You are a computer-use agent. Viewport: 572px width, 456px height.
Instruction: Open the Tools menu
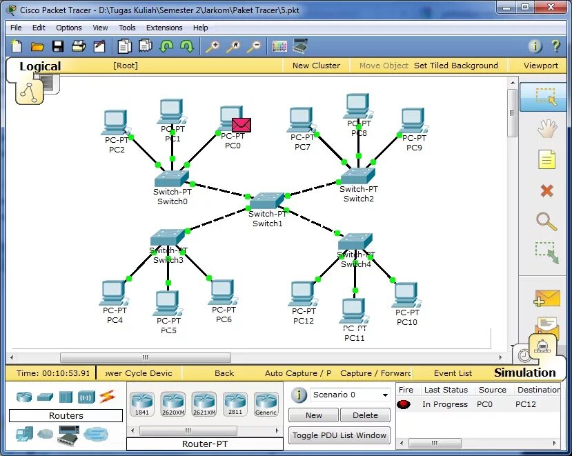point(127,28)
